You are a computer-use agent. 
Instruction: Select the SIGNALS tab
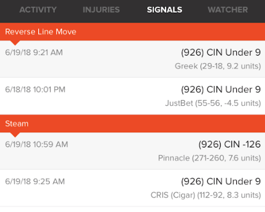[165, 10]
